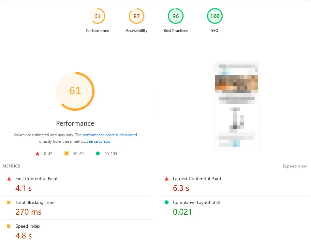311x245 pixels.
Task: Open the Best Practices gauge showing 96
Action: point(175,16)
